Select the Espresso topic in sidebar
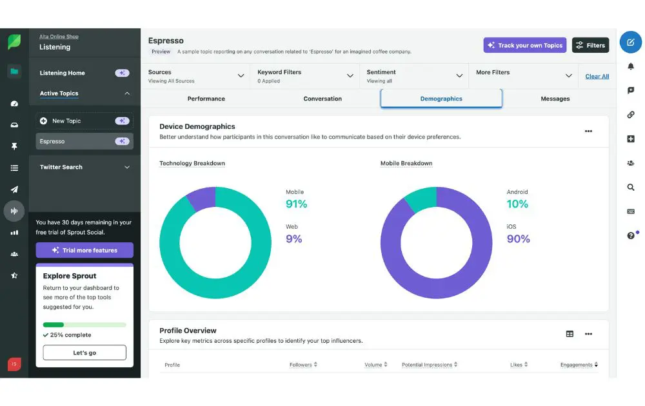 (84, 141)
